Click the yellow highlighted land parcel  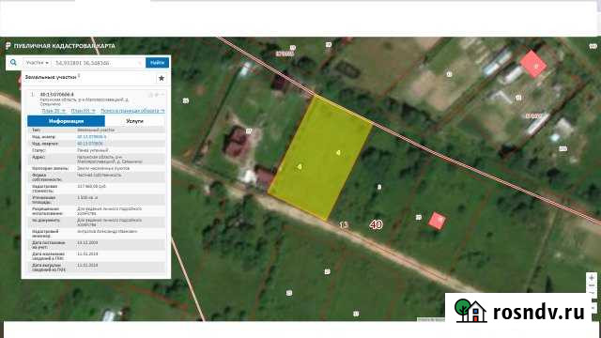pyautogui.click(x=320, y=158)
